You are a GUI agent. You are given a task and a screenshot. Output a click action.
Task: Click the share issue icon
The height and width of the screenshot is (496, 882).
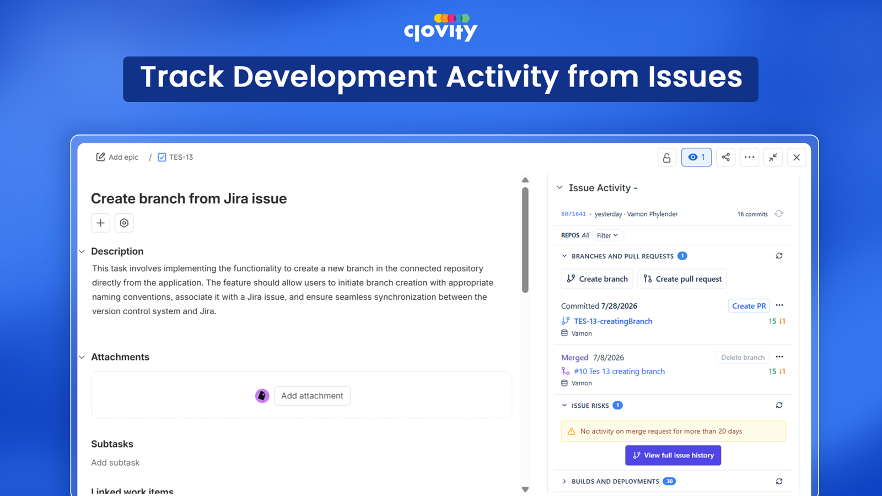[x=725, y=157]
